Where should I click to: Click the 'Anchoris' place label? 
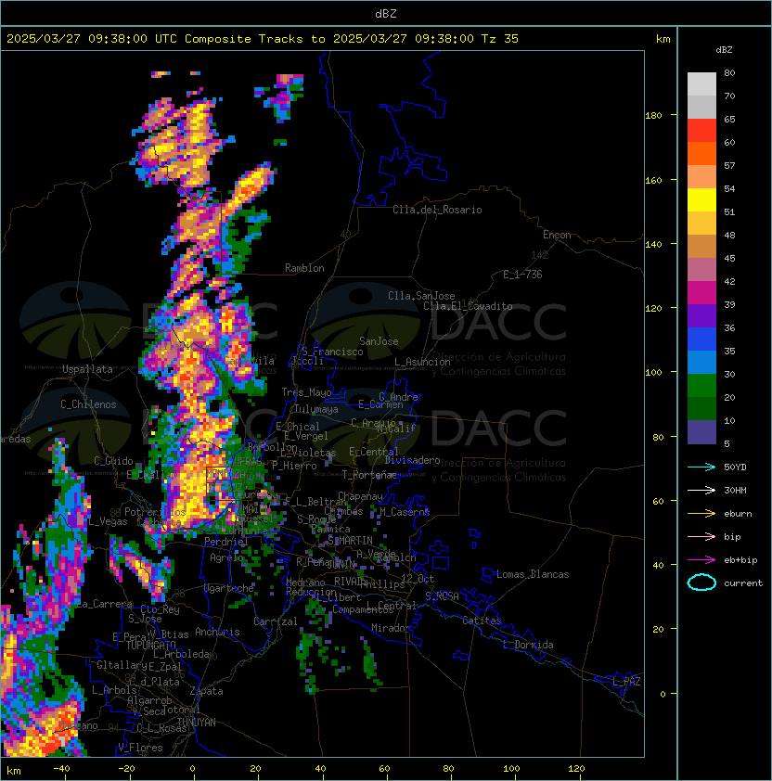[x=217, y=632]
